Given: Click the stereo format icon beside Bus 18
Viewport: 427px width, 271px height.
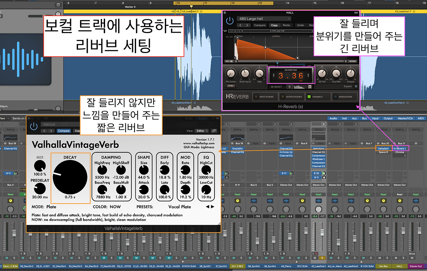Looking at the screenshot, I should (x=233, y=144).
